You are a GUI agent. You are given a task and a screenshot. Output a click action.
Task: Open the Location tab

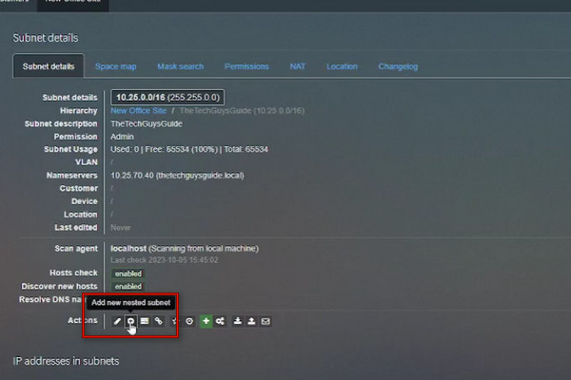342,66
